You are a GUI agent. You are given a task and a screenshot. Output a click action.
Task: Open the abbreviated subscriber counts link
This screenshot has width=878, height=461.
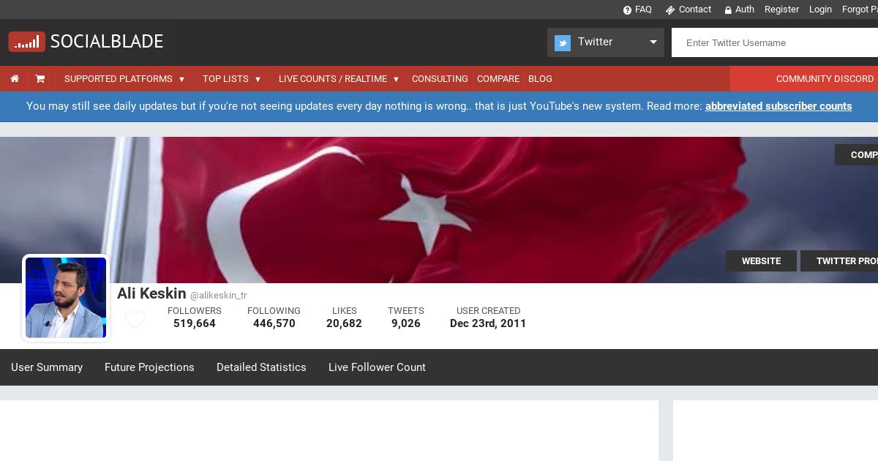click(x=778, y=106)
